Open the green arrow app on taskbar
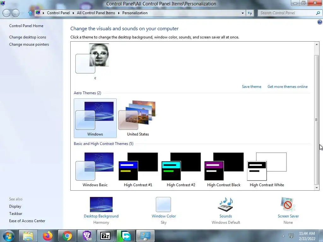The width and height of the screenshot is (323, 242). (x=126, y=236)
